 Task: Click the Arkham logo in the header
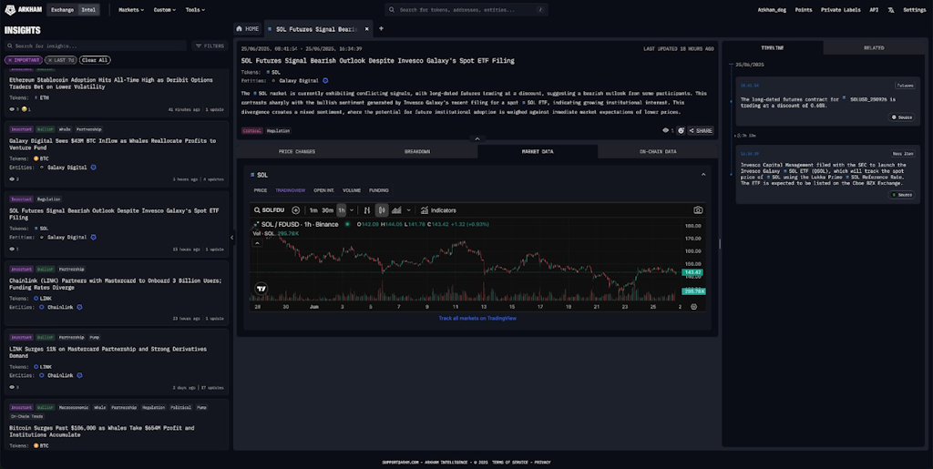[x=23, y=9]
